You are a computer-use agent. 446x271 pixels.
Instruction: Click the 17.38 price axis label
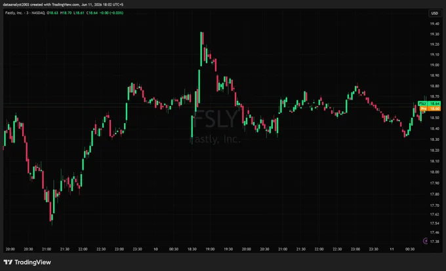(434, 242)
